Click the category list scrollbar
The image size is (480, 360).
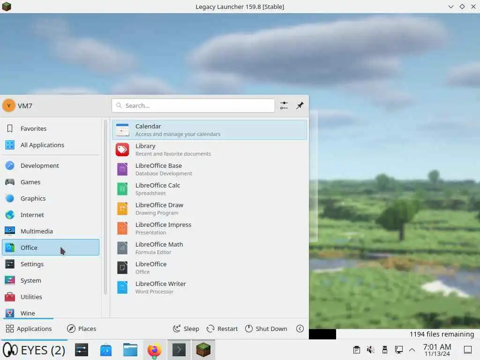(105, 208)
